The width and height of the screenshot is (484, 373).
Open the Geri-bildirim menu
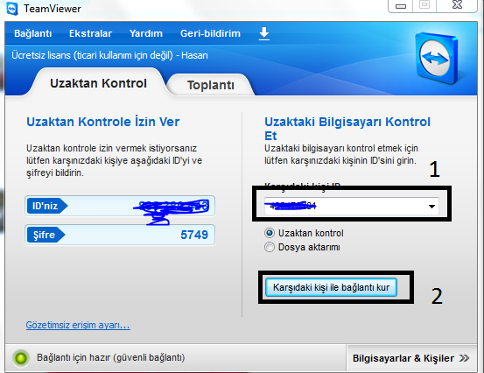210,33
